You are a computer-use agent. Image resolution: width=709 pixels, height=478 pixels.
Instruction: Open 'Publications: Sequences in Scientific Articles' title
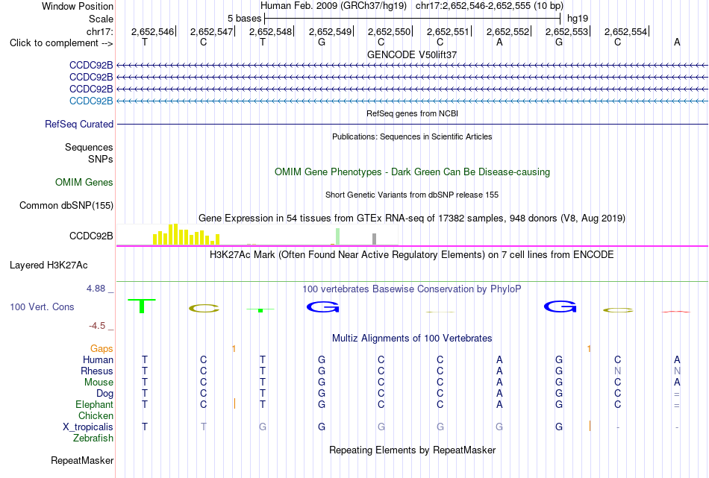412,136
